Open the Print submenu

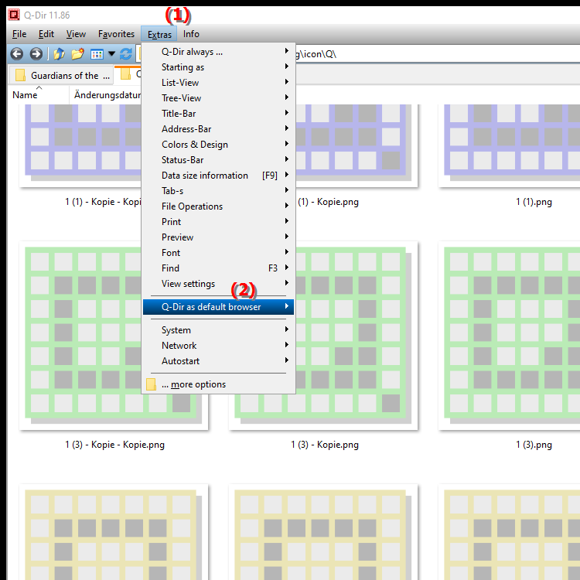pyautogui.click(x=218, y=222)
